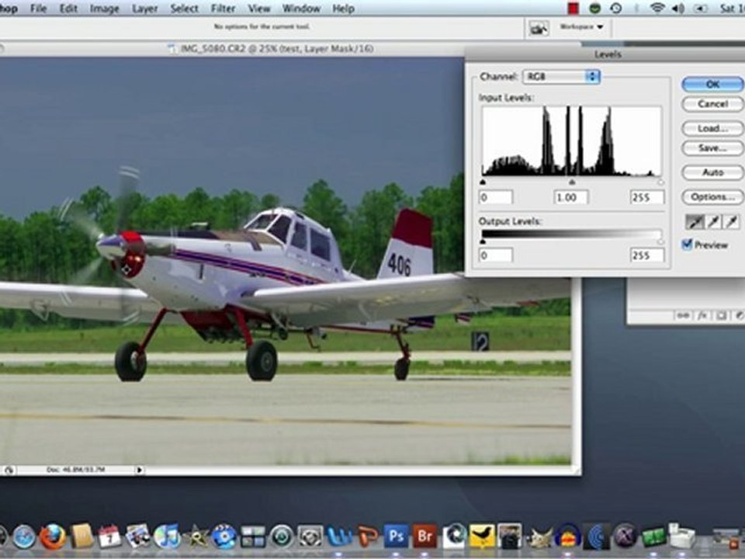Screen dimensions: 745x559
Task: Click the input white point slider triangle
Action: (x=661, y=182)
